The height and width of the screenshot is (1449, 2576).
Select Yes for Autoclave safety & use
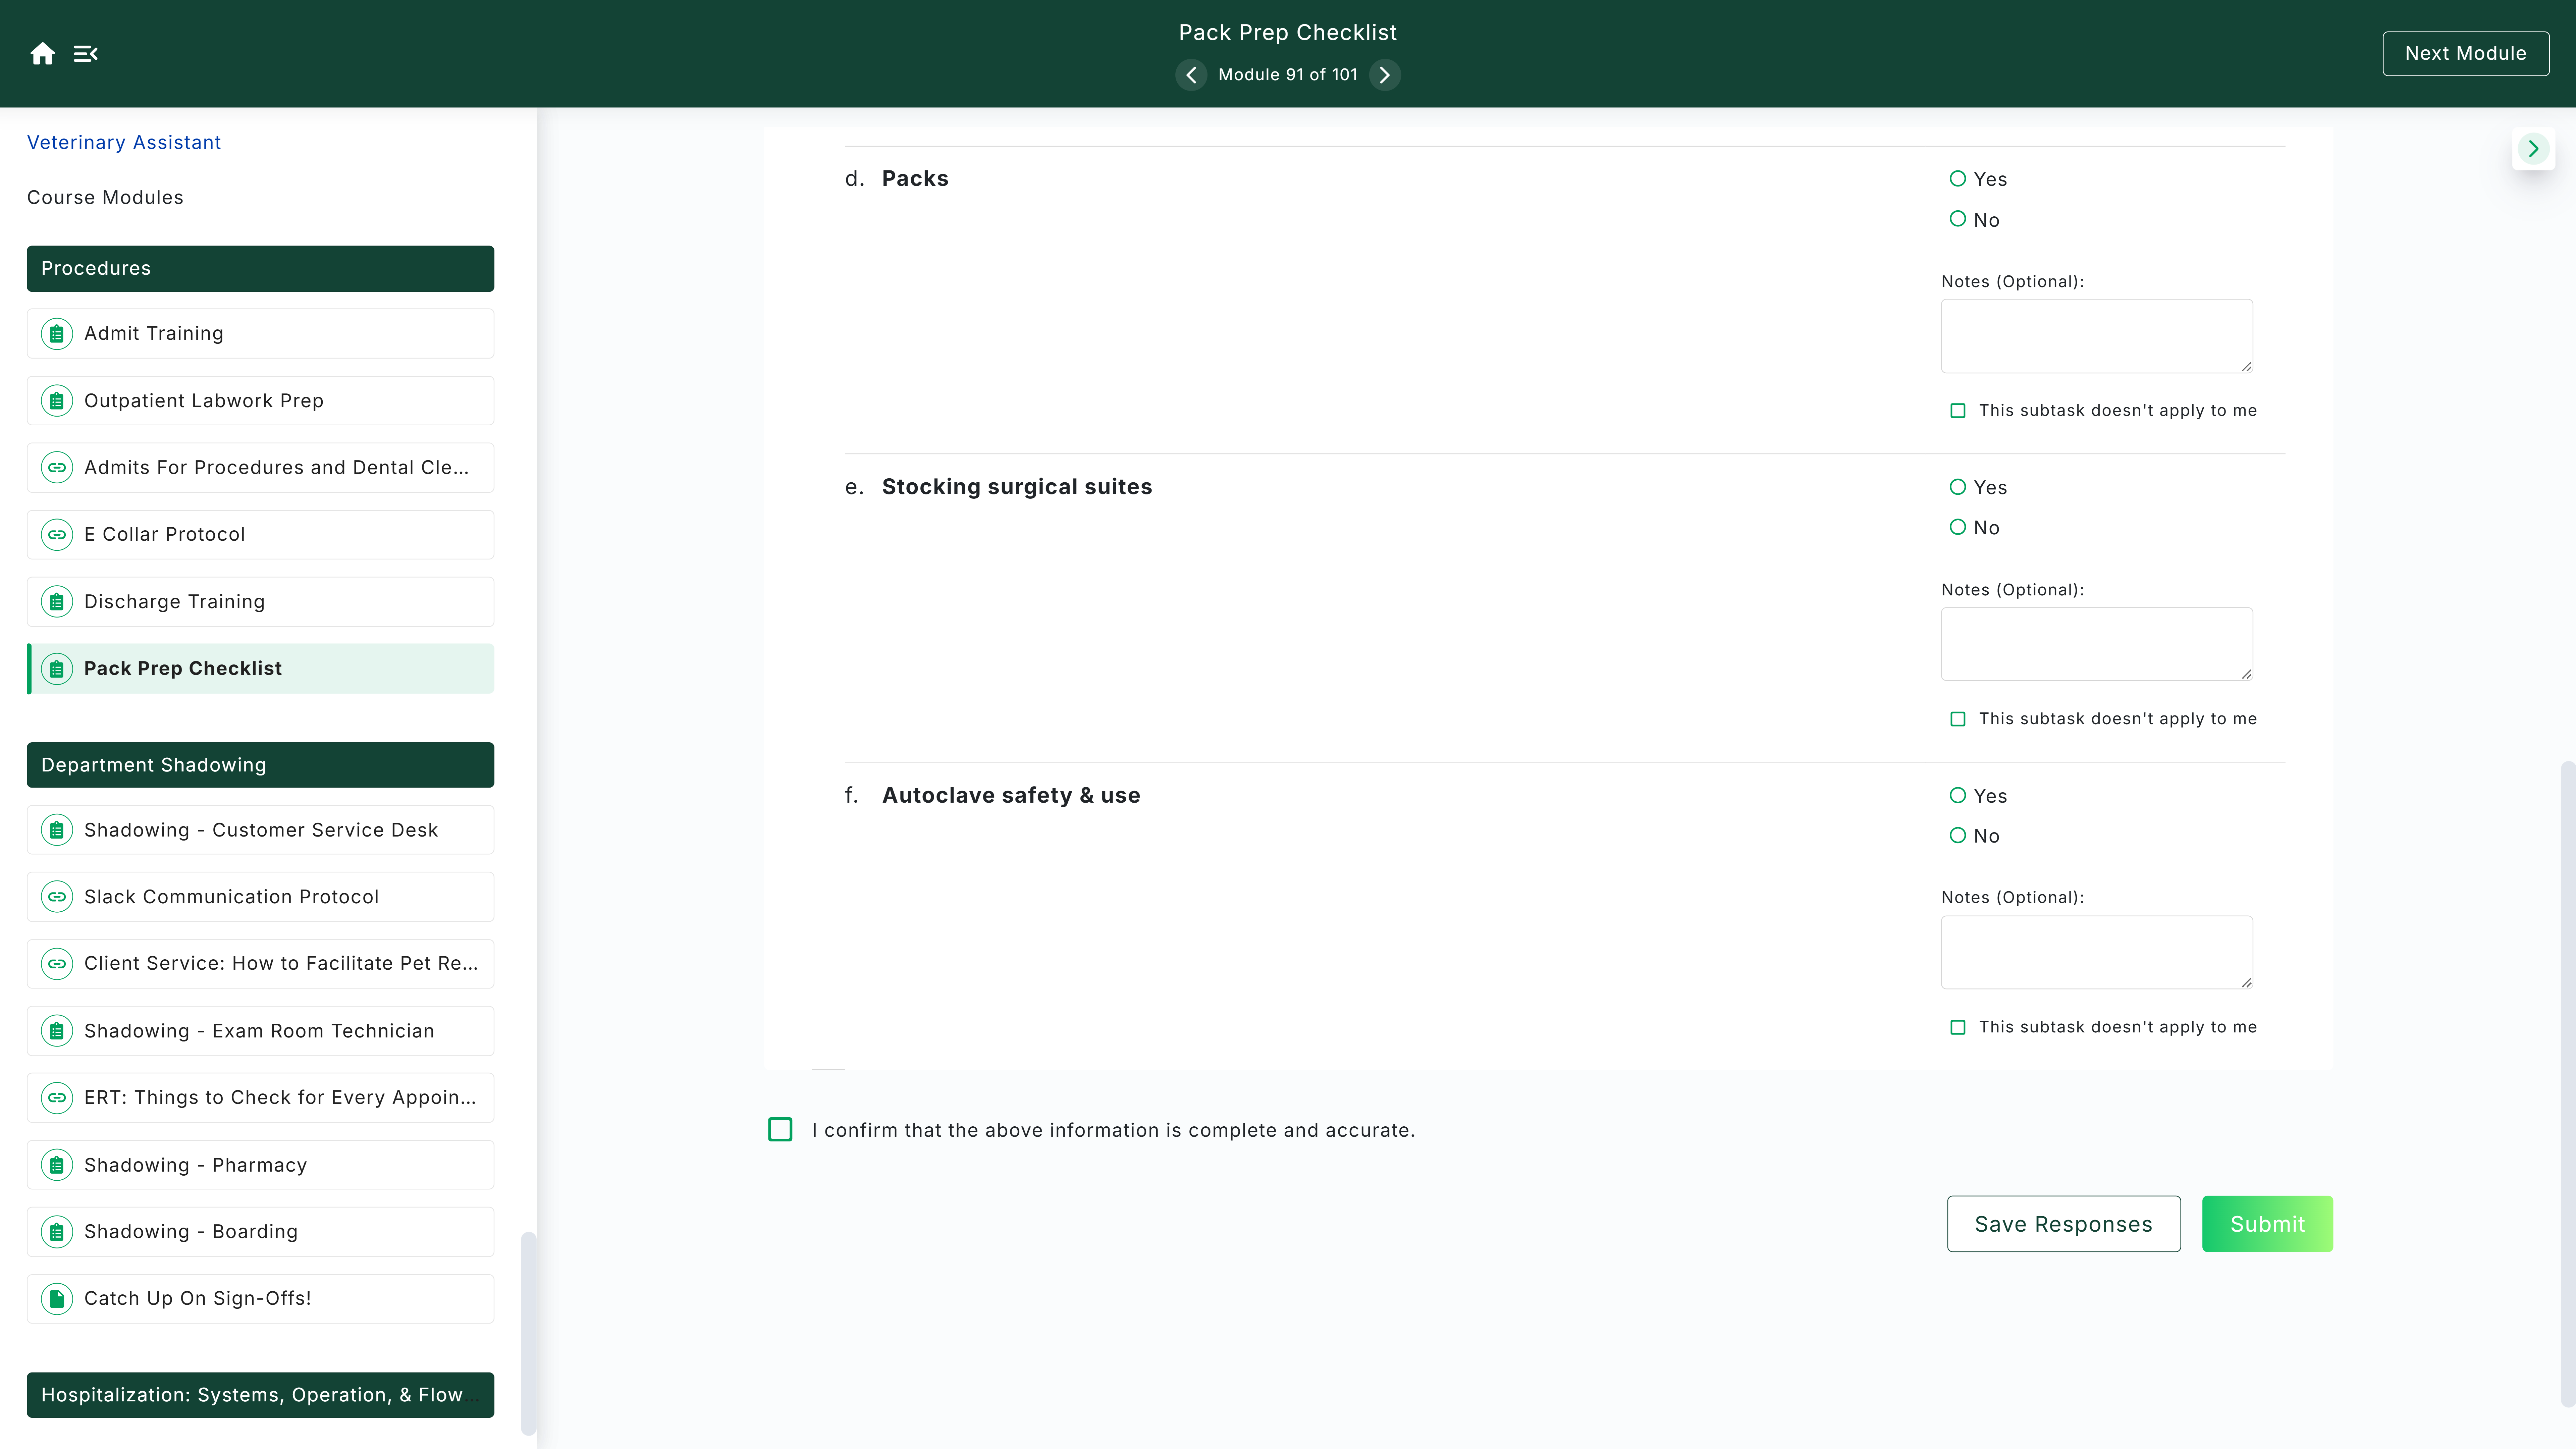point(1958,795)
